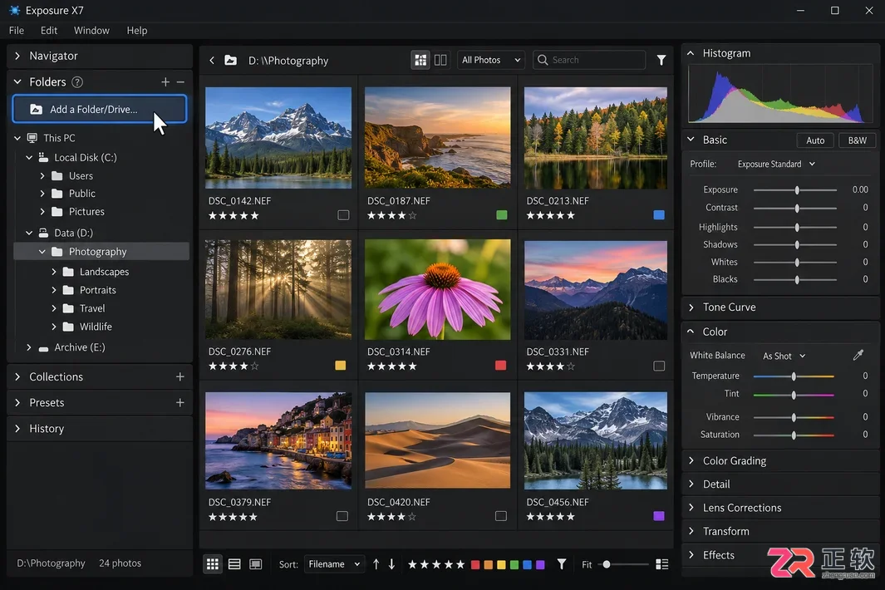Screen dimensions: 885x590
Task: Toggle the color label box on DSC_0420.NEF
Action: 500,516
